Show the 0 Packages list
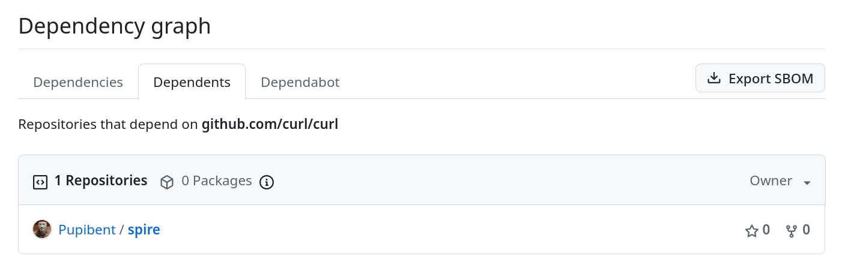 [216, 180]
